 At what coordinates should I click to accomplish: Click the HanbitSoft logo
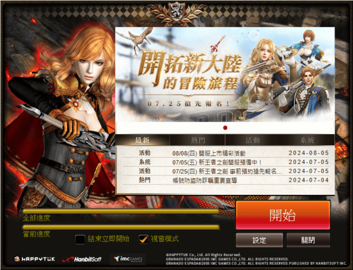point(82,259)
